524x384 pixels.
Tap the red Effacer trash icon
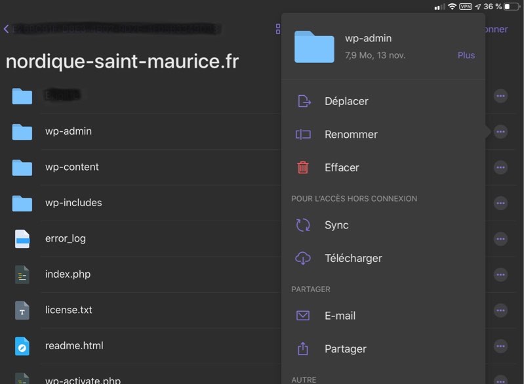click(x=303, y=167)
